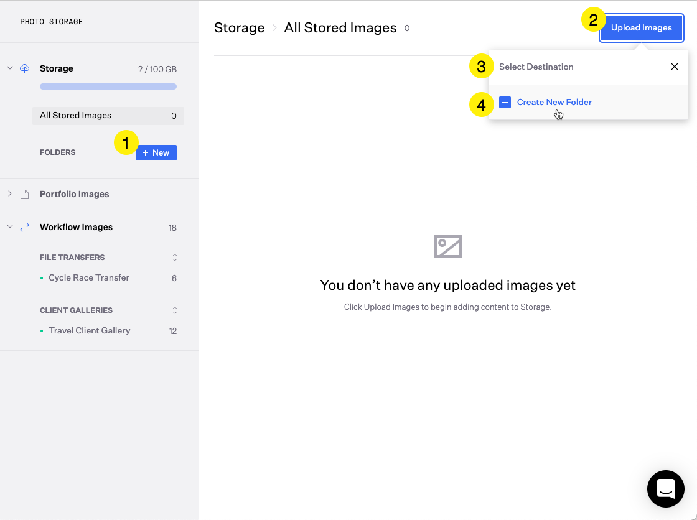Close the Select Destination popup

pyautogui.click(x=674, y=67)
